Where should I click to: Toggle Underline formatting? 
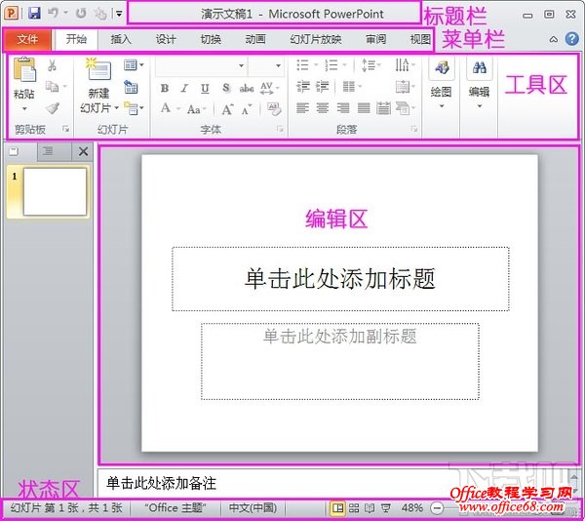205,88
